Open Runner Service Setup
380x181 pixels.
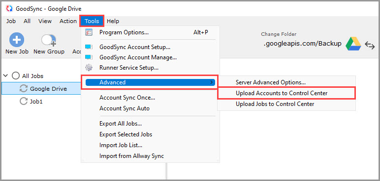click(x=150, y=68)
